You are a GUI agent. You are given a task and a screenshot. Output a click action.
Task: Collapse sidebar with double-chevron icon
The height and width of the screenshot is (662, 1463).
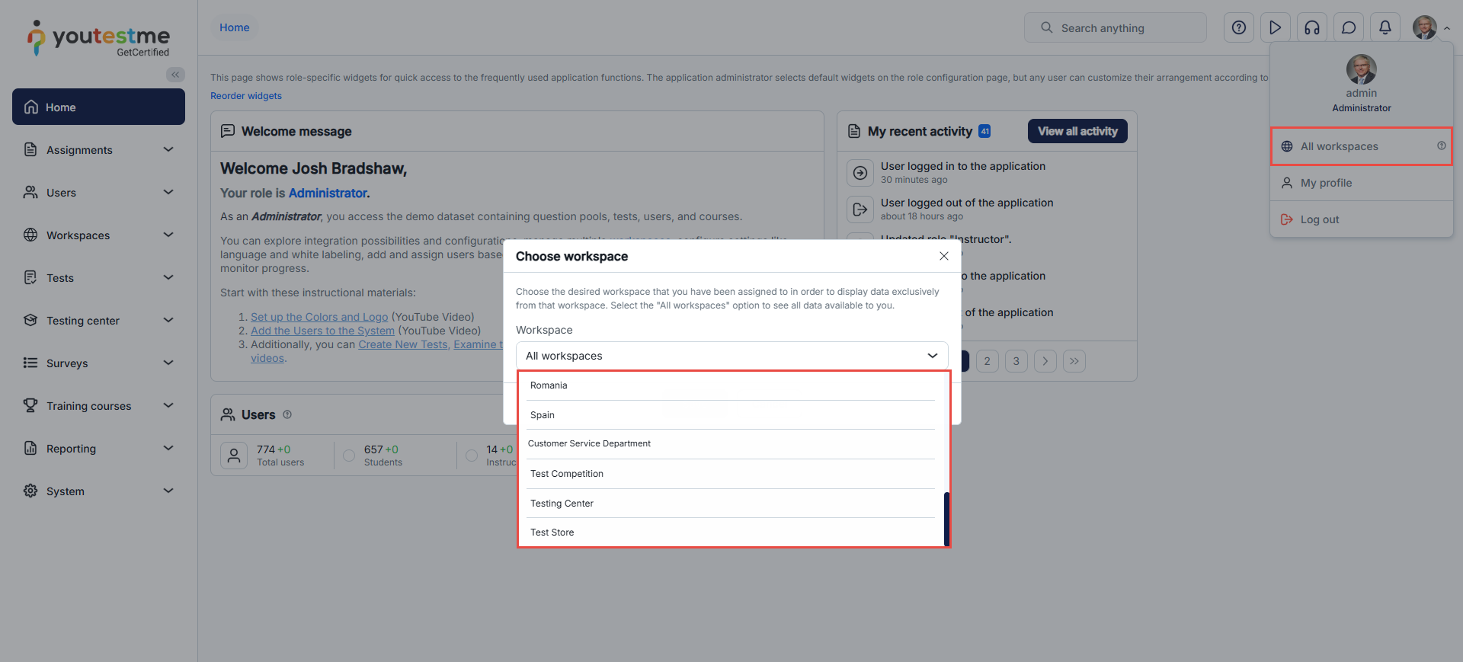175,75
